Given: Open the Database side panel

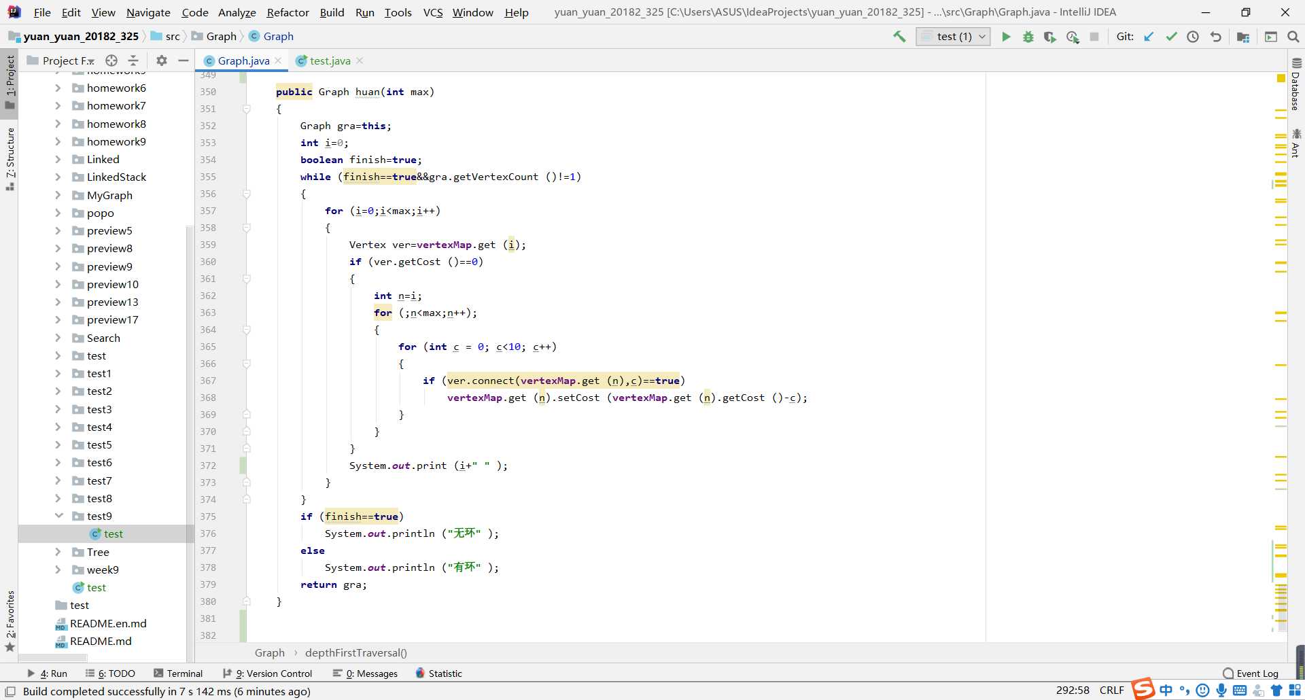Looking at the screenshot, I should 1295,84.
